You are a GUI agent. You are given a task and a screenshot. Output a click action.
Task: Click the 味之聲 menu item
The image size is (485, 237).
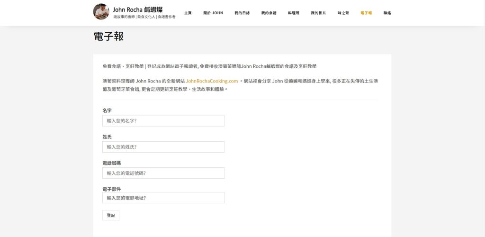[x=343, y=13]
